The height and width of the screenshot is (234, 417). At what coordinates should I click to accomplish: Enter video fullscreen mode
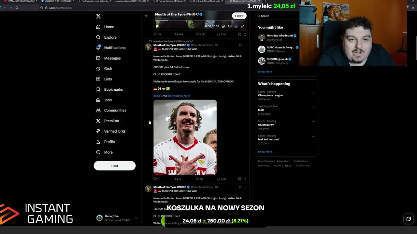coord(242,26)
